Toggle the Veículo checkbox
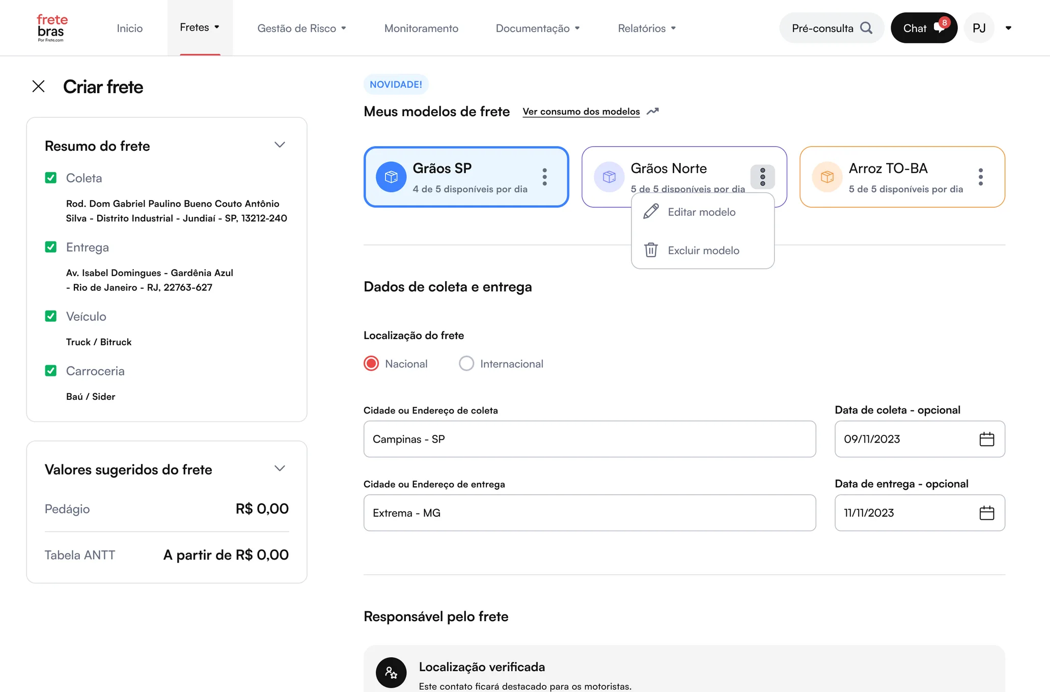Image resolution: width=1050 pixels, height=692 pixels. point(50,316)
